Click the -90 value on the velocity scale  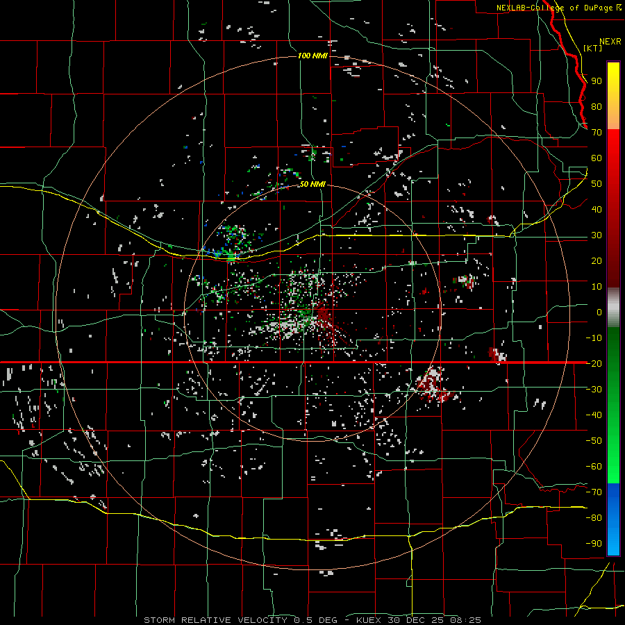[594, 543]
